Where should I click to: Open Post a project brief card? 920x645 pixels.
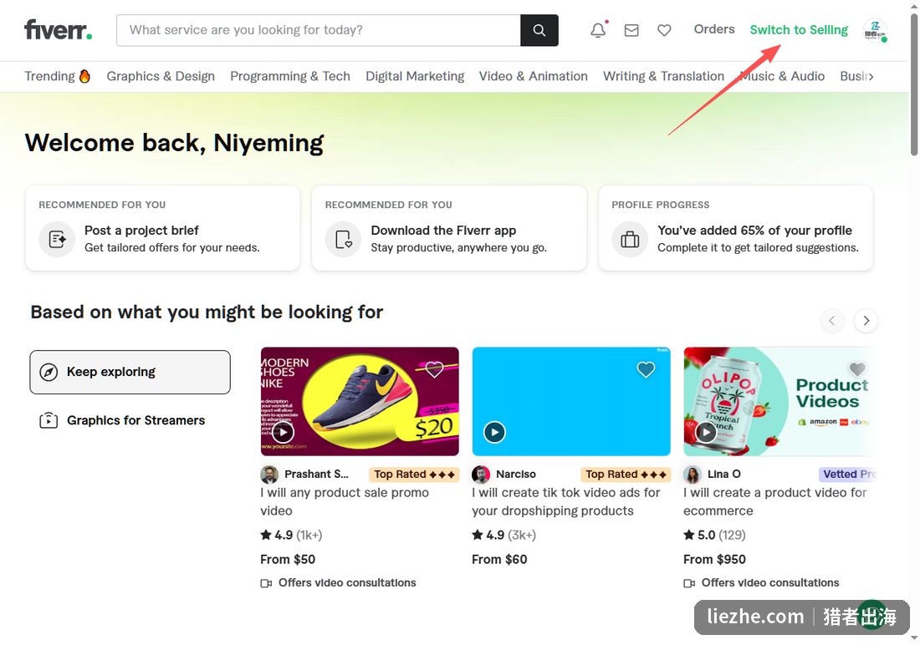pyautogui.click(x=162, y=228)
